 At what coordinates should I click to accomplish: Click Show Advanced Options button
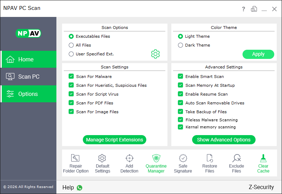point(224,140)
